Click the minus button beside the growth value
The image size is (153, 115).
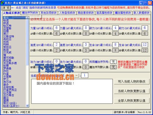point(76,75)
